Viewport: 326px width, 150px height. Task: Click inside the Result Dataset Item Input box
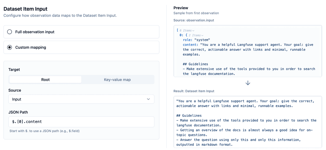coord(247,122)
